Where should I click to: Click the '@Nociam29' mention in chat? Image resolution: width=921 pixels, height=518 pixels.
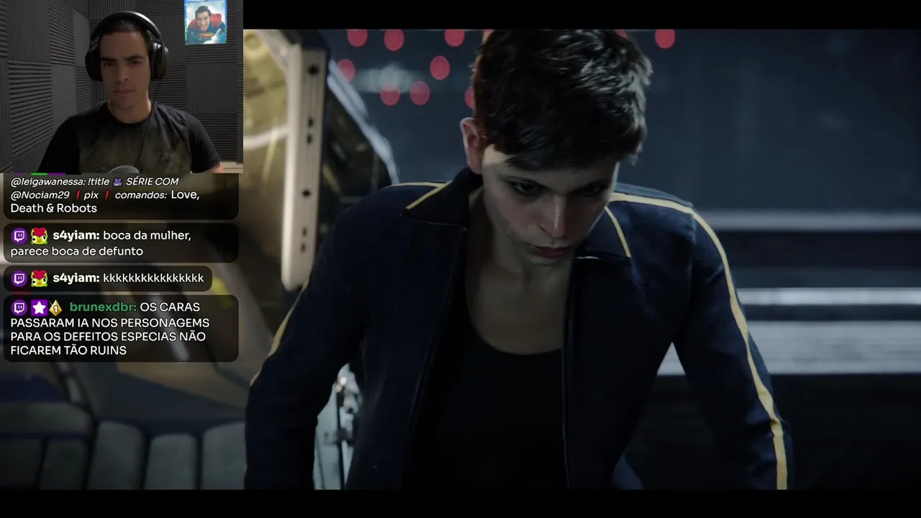point(40,195)
